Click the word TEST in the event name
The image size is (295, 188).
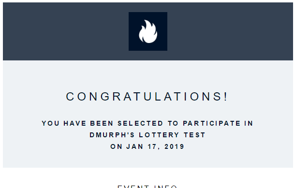click(x=194, y=135)
